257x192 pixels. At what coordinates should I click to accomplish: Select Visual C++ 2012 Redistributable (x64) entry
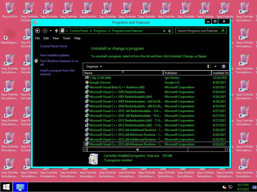(x=126, y=120)
